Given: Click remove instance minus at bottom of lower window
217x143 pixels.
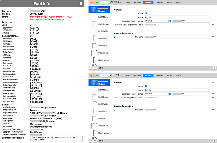Looking at the screenshot, I should 95,141.
